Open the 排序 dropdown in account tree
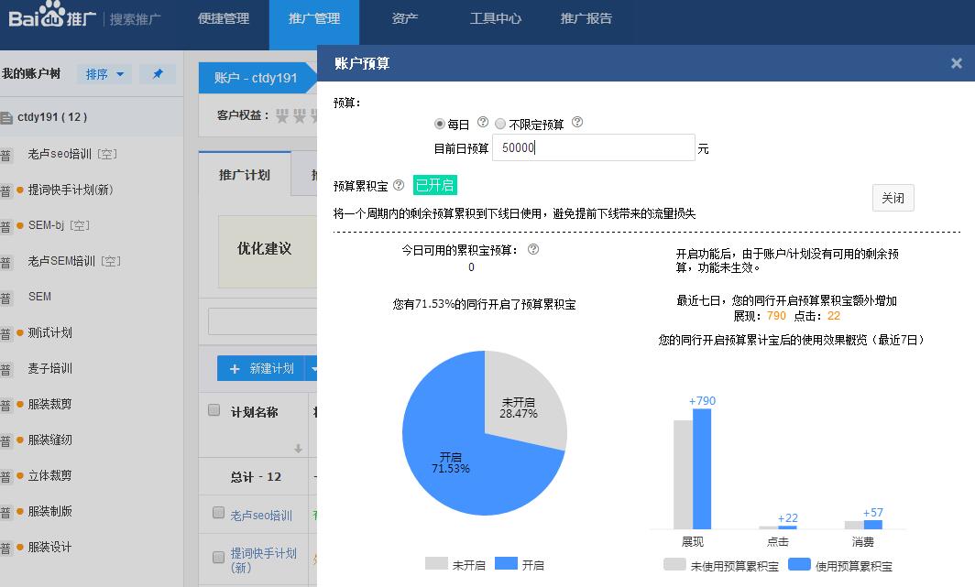 click(103, 73)
